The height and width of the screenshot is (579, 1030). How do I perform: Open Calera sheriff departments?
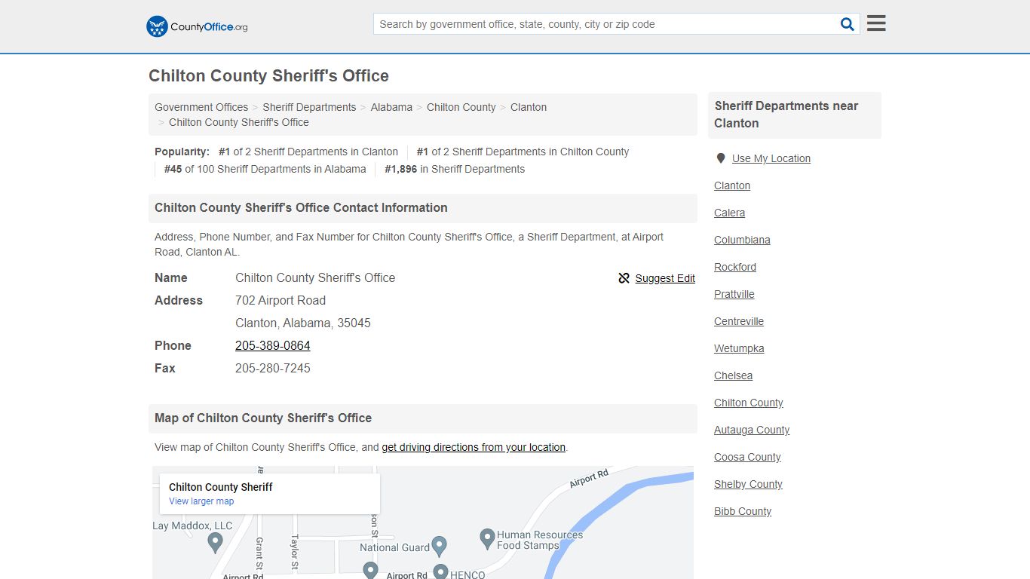point(730,213)
